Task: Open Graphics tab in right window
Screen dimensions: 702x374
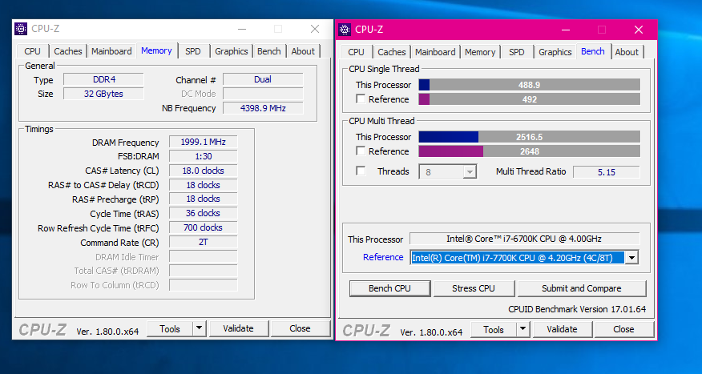Action: pos(555,52)
